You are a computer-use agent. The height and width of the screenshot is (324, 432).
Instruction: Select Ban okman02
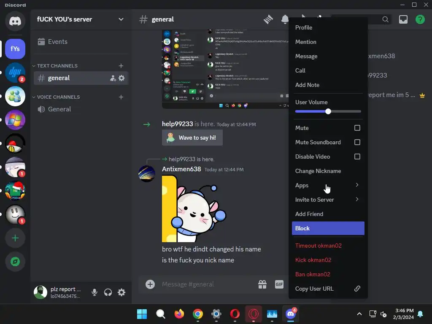pyautogui.click(x=328, y=274)
